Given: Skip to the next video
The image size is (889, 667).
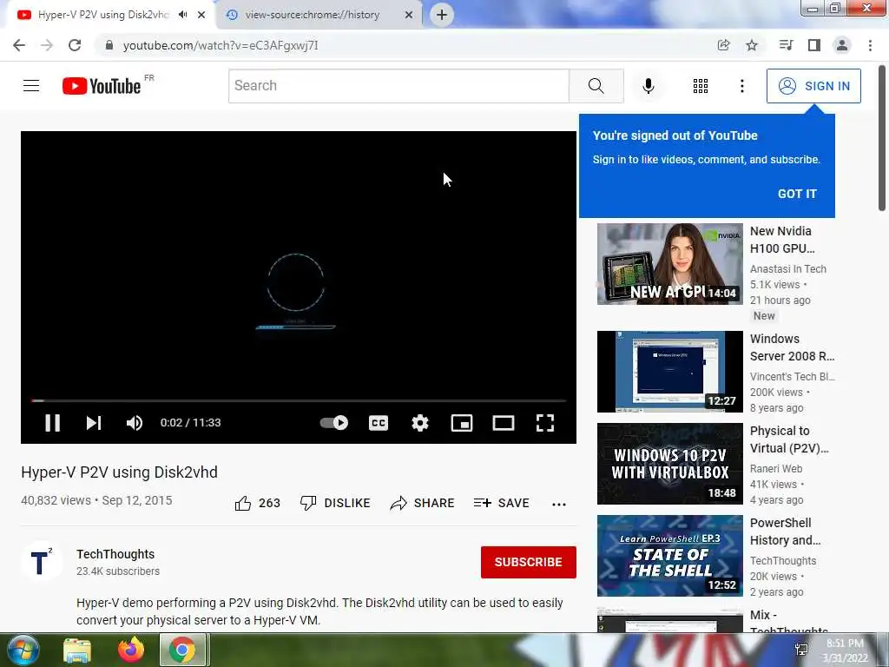Looking at the screenshot, I should (x=94, y=423).
